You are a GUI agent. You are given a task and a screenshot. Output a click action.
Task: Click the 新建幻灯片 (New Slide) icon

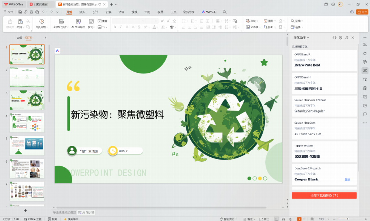coord(61,21)
